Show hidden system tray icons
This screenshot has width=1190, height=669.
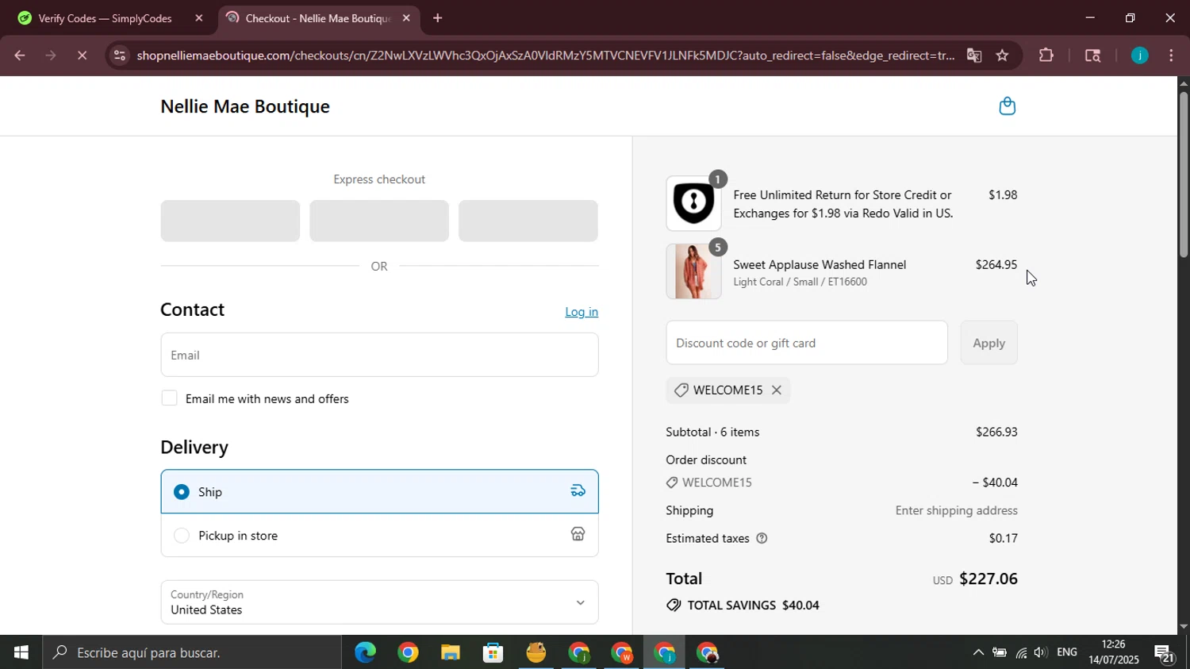[978, 652]
